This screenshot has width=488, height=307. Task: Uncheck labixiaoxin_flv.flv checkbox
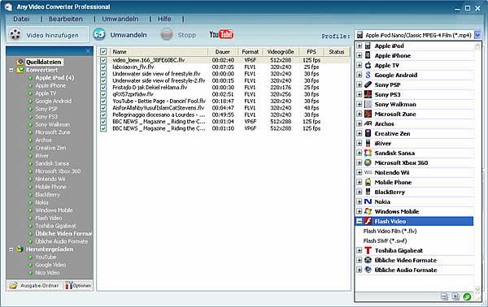[103, 67]
